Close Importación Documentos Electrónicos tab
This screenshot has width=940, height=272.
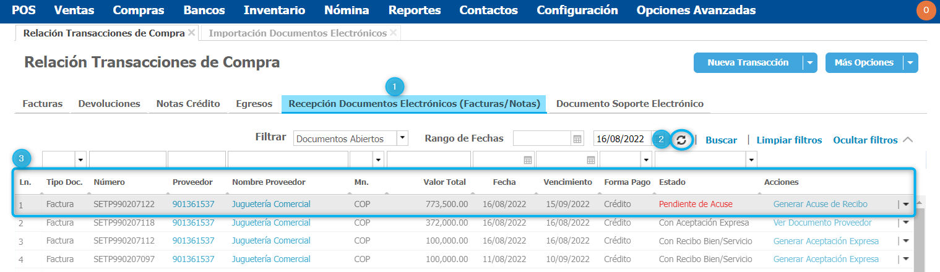click(x=394, y=33)
